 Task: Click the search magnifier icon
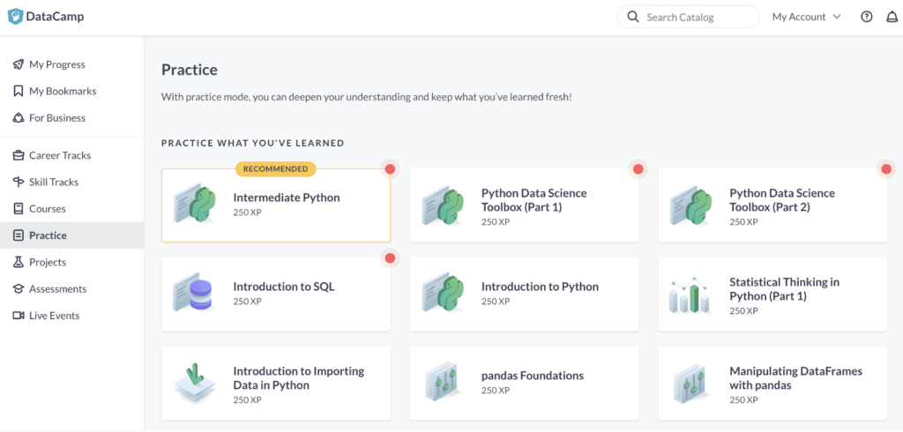[x=632, y=17]
